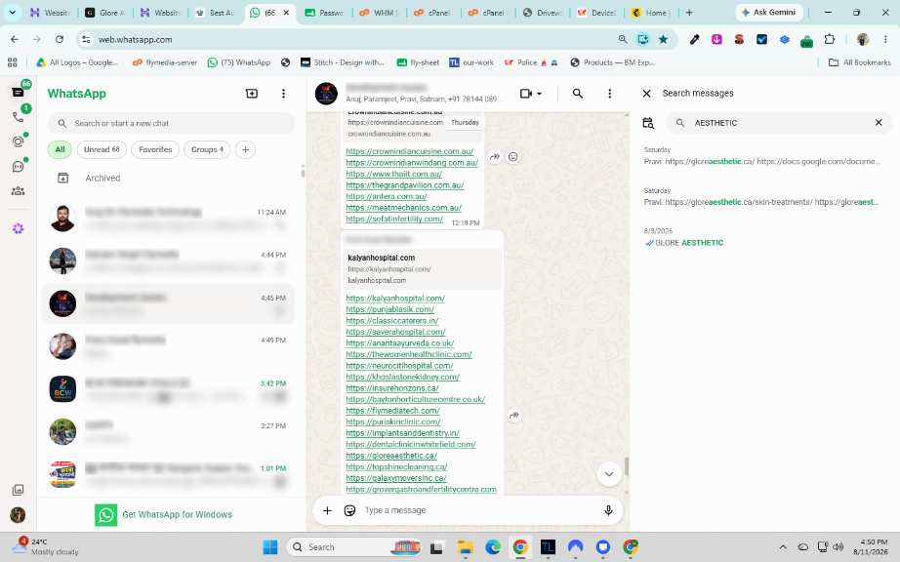
Task: Open the attach plus icon in message box
Action: 327,510
